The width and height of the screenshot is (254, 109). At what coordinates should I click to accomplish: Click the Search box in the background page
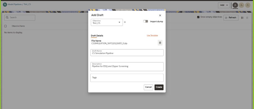[x=20, y=18]
